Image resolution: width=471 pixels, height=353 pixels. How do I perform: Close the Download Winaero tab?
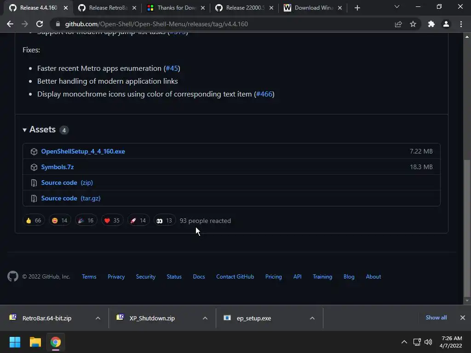pos(340,8)
